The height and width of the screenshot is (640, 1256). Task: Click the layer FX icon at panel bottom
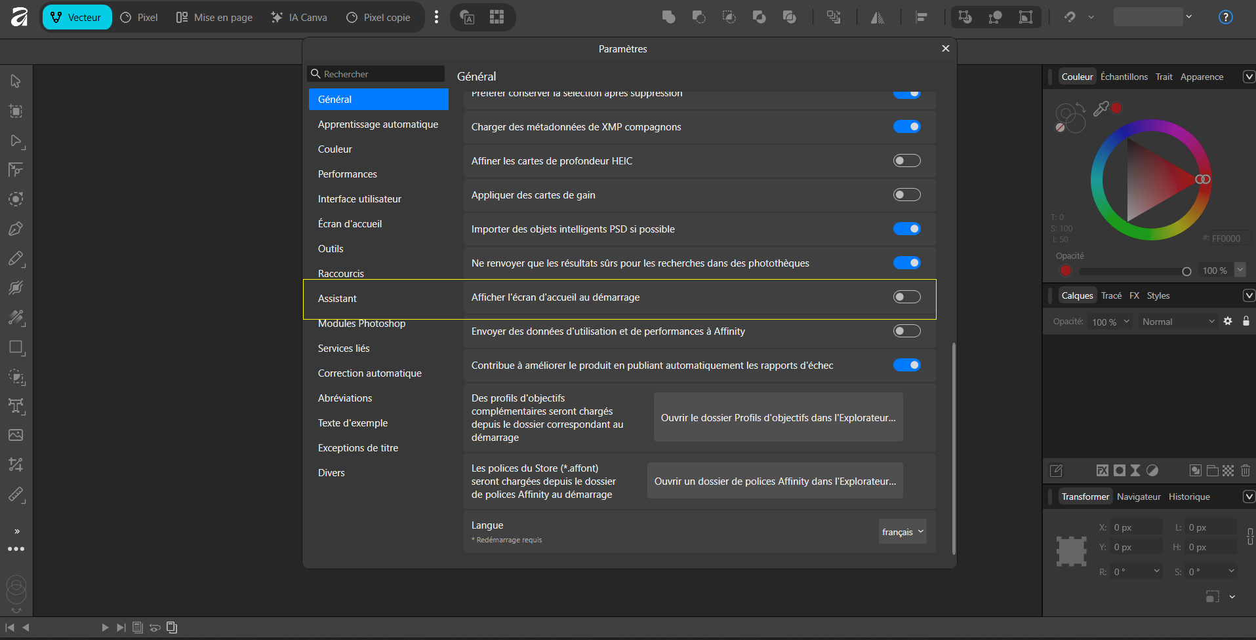point(1103,470)
